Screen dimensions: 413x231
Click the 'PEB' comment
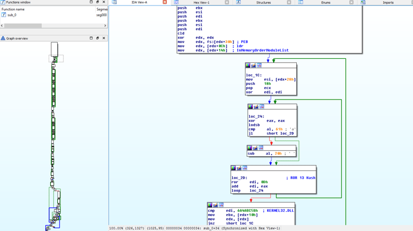pyautogui.click(x=244, y=42)
